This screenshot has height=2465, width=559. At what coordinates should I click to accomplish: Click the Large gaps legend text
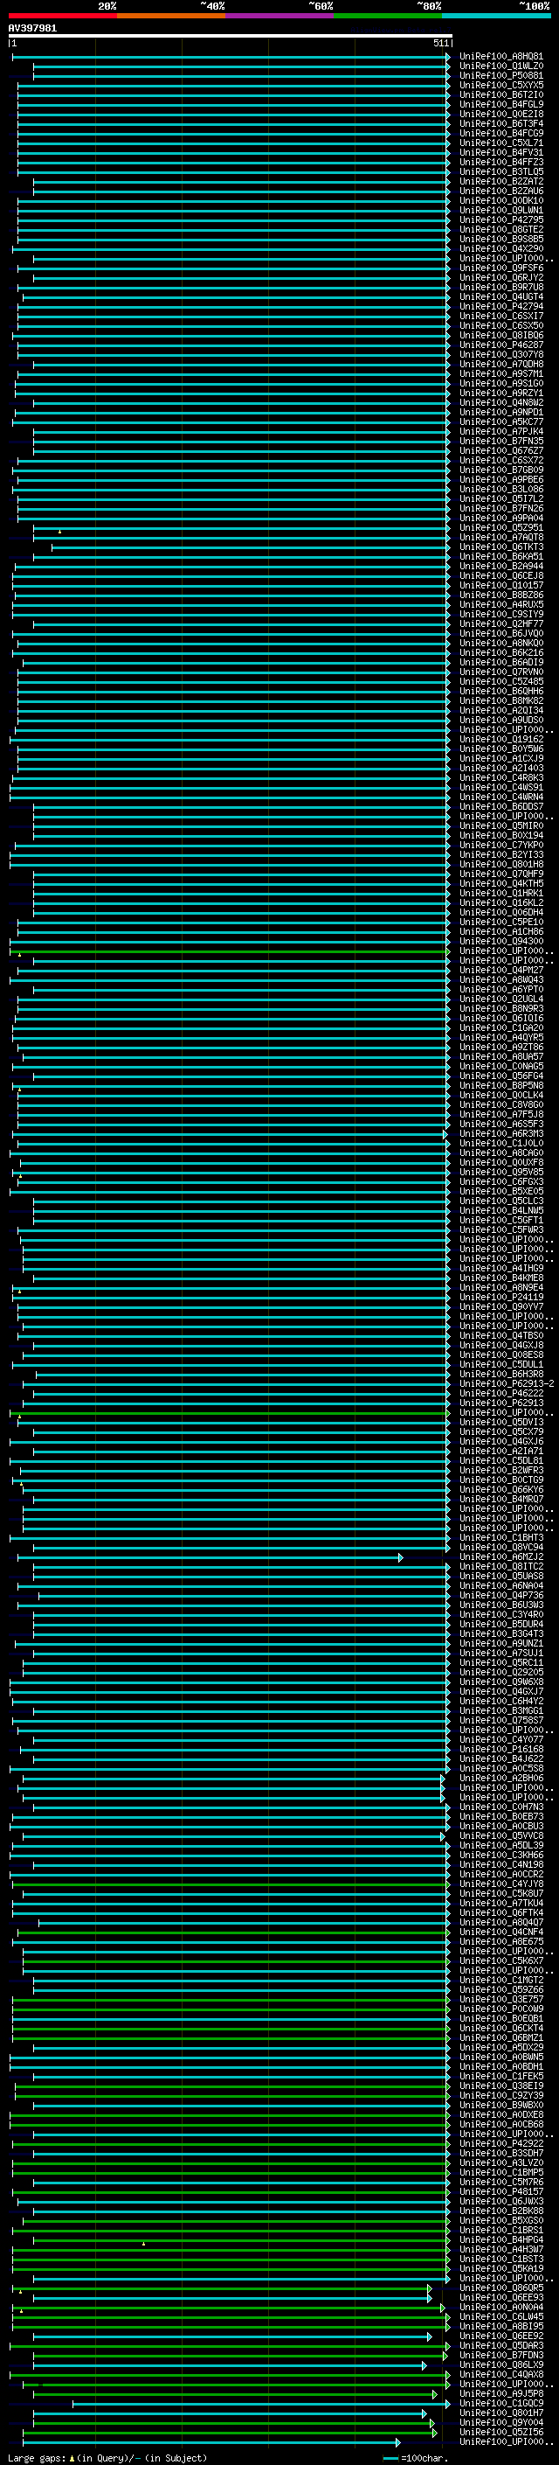(x=107, y=2458)
